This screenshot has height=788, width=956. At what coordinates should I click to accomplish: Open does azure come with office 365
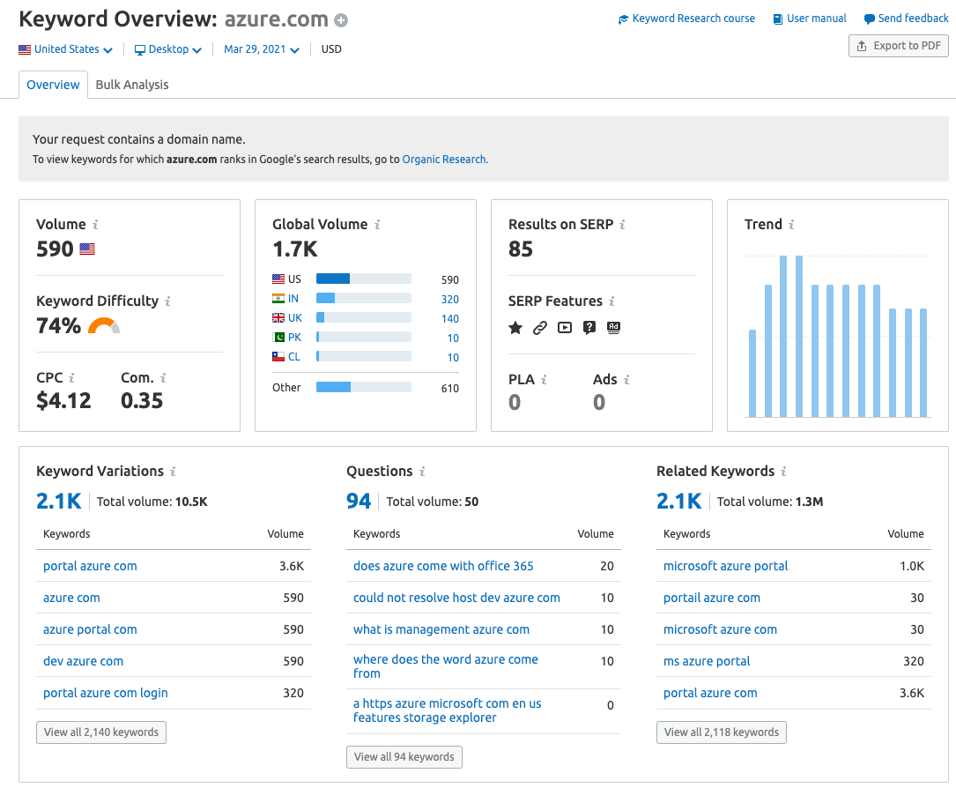[443, 567]
